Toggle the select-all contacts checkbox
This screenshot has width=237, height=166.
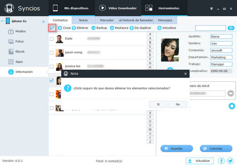pos(52,28)
